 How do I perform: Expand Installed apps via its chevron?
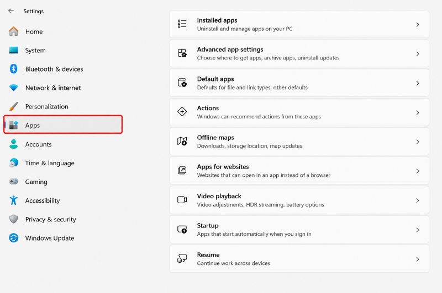coord(418,25)
